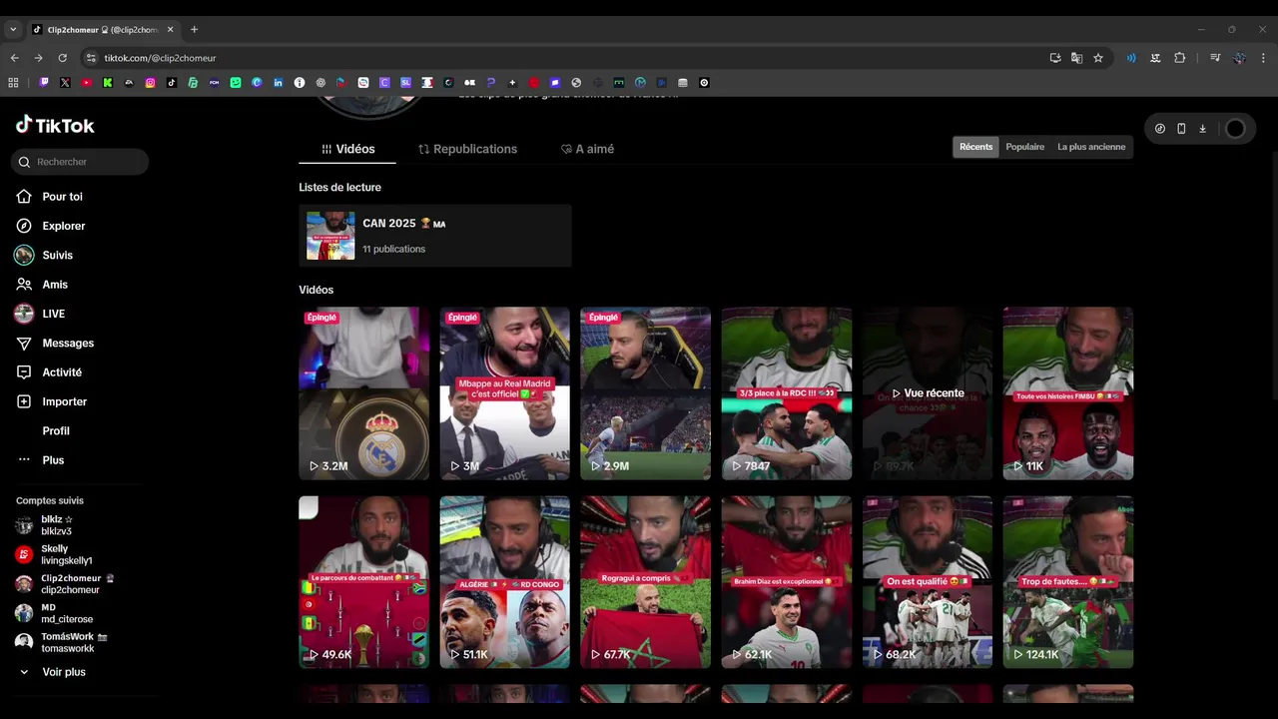The image size is (1278, 719).
Task: Switch to the Republications tab
Action: (x=467, y=149)
